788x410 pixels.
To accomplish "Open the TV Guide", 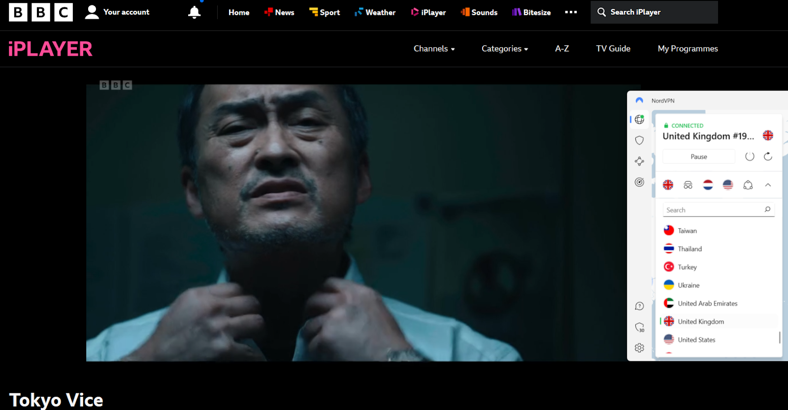I will [613, 49].
